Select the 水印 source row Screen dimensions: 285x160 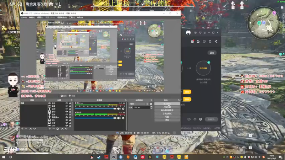coord(59,112)
